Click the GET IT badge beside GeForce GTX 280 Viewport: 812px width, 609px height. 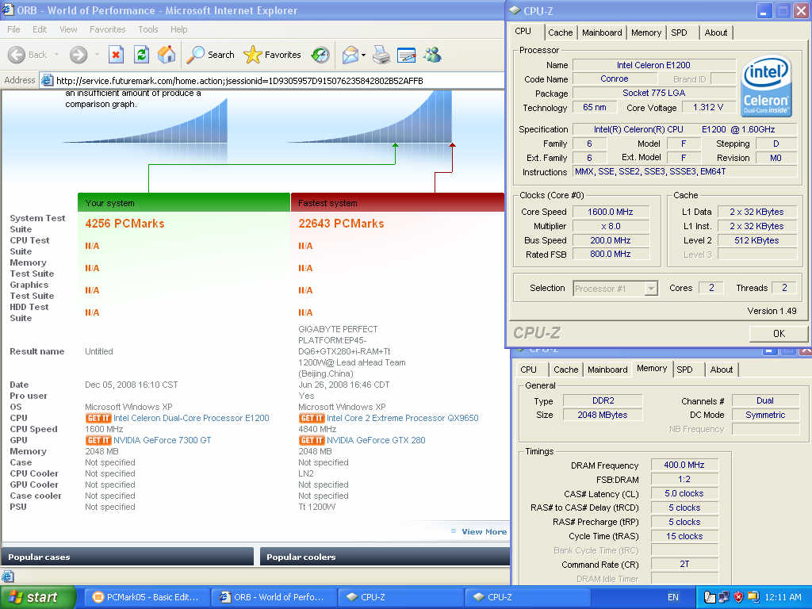click(311, 440)
